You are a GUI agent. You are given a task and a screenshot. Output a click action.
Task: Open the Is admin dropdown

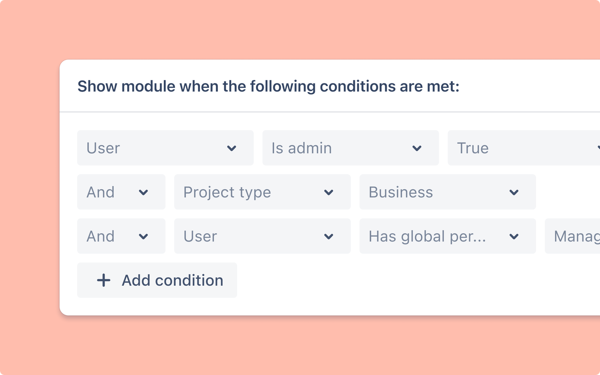coord(350,148)
